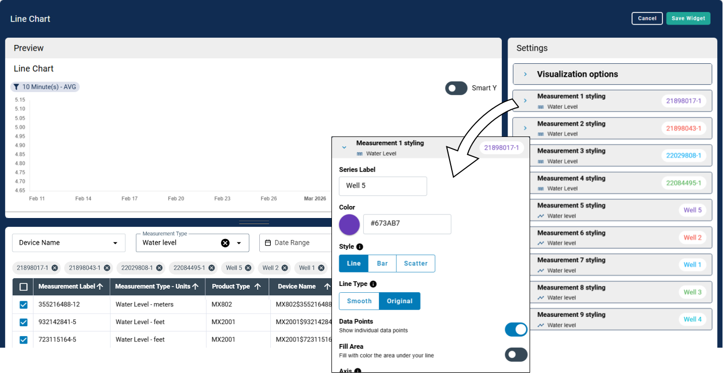
Task: Select Smooth line type
Action: (x=359, y=301)
